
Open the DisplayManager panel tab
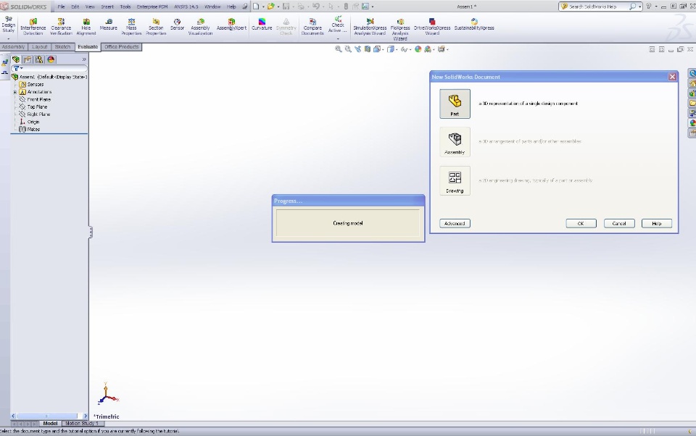(x=51, y=59)
